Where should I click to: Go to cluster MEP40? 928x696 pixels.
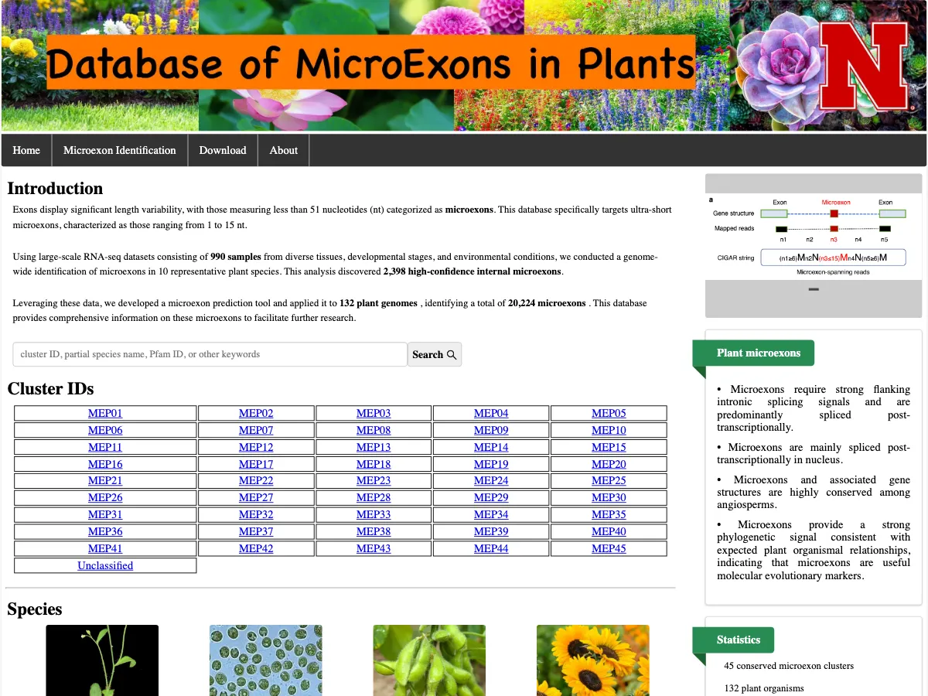[x=609, y=531]
